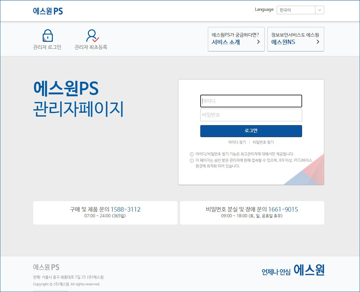Click the info icon beside 이 페이지는 승인 notice
The image size is (360, 292).
pos(192,161)
